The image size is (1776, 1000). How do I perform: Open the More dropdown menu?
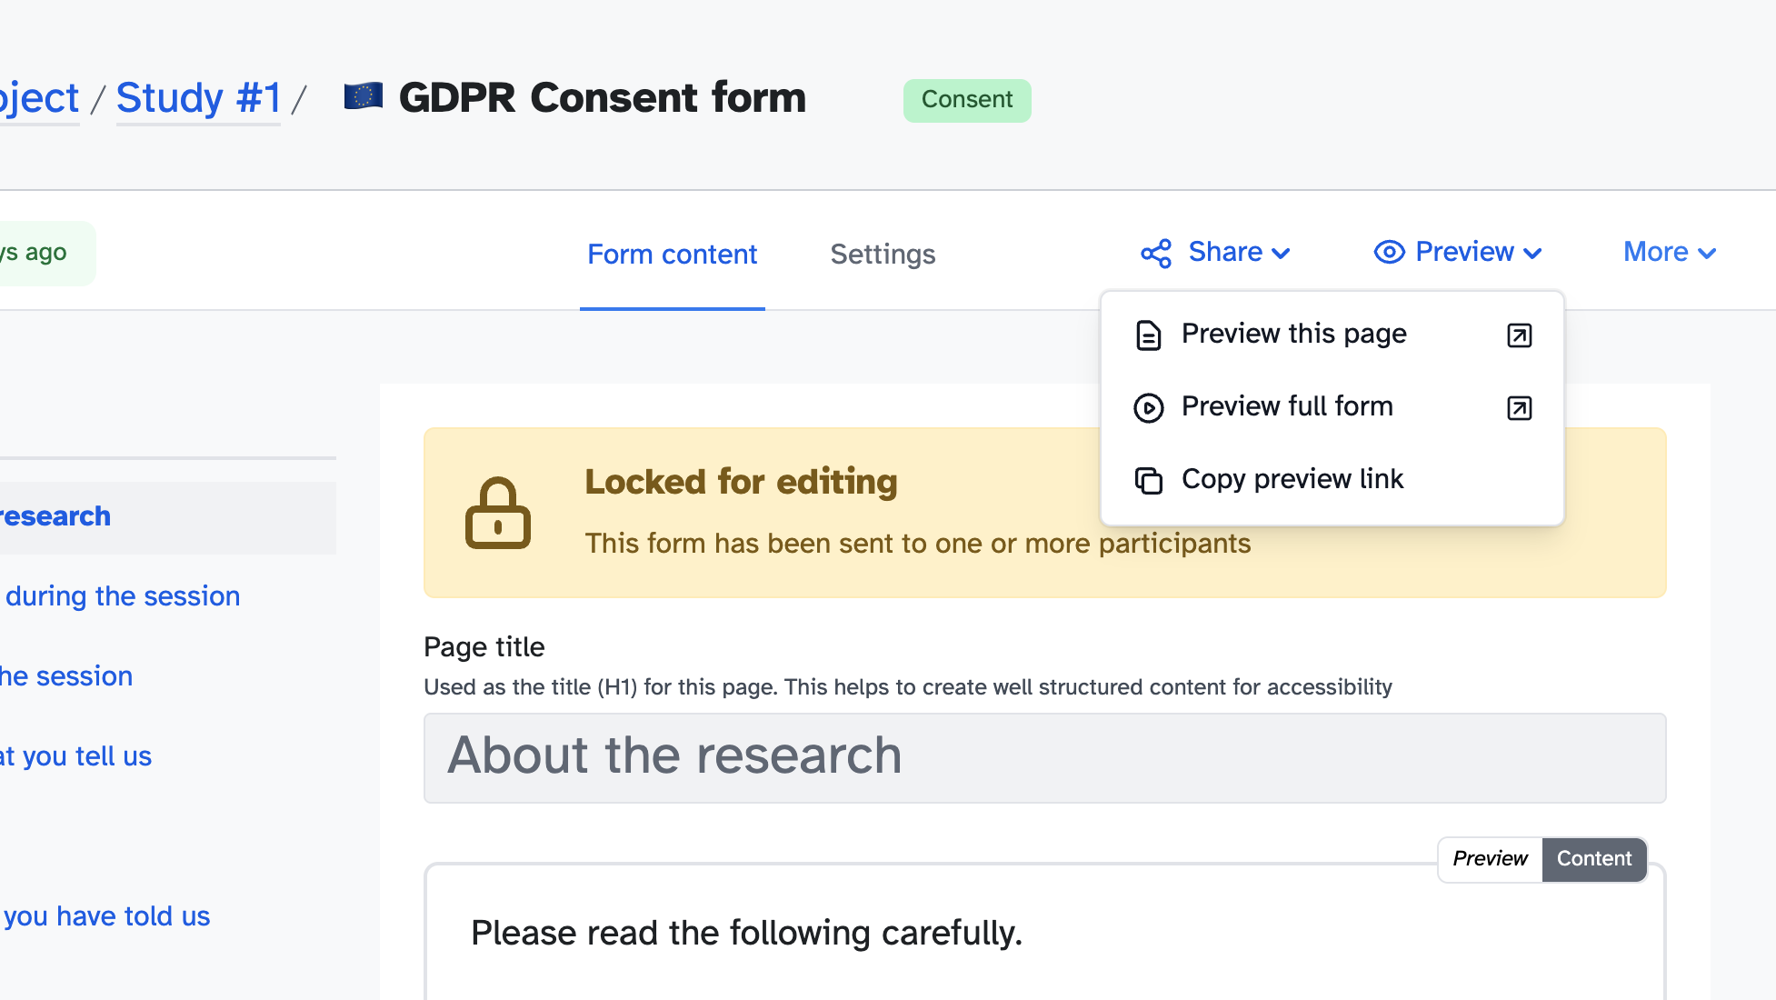pyautogui.click(x=1669, y=253)
